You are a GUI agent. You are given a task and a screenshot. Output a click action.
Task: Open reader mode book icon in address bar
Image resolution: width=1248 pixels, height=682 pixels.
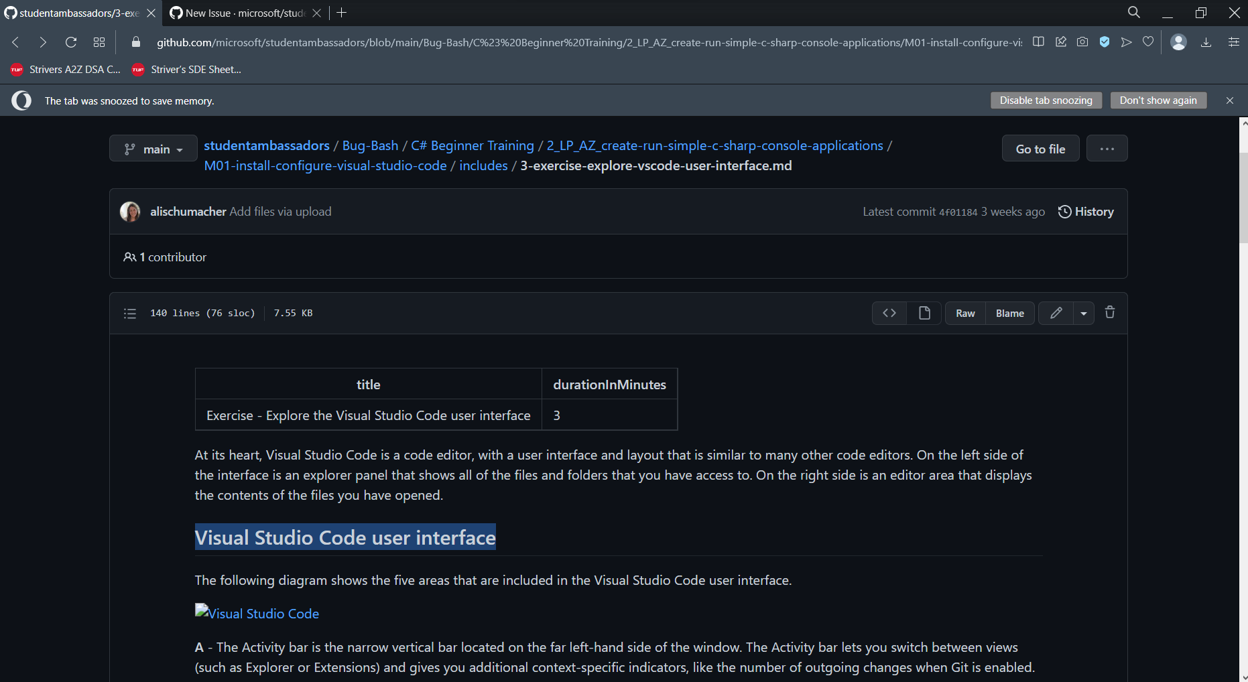coord(1038,42)
